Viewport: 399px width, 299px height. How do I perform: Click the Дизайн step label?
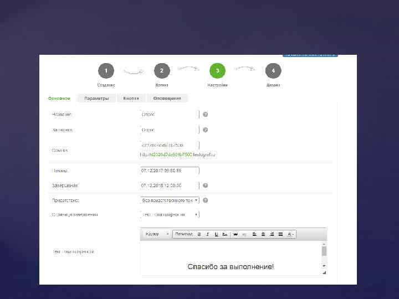pyautogui.click(x=273, y=85)
